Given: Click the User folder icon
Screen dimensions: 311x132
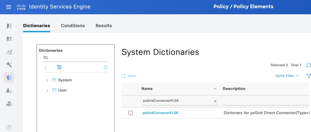Looking at the screenshot, I should coord(54,90).
